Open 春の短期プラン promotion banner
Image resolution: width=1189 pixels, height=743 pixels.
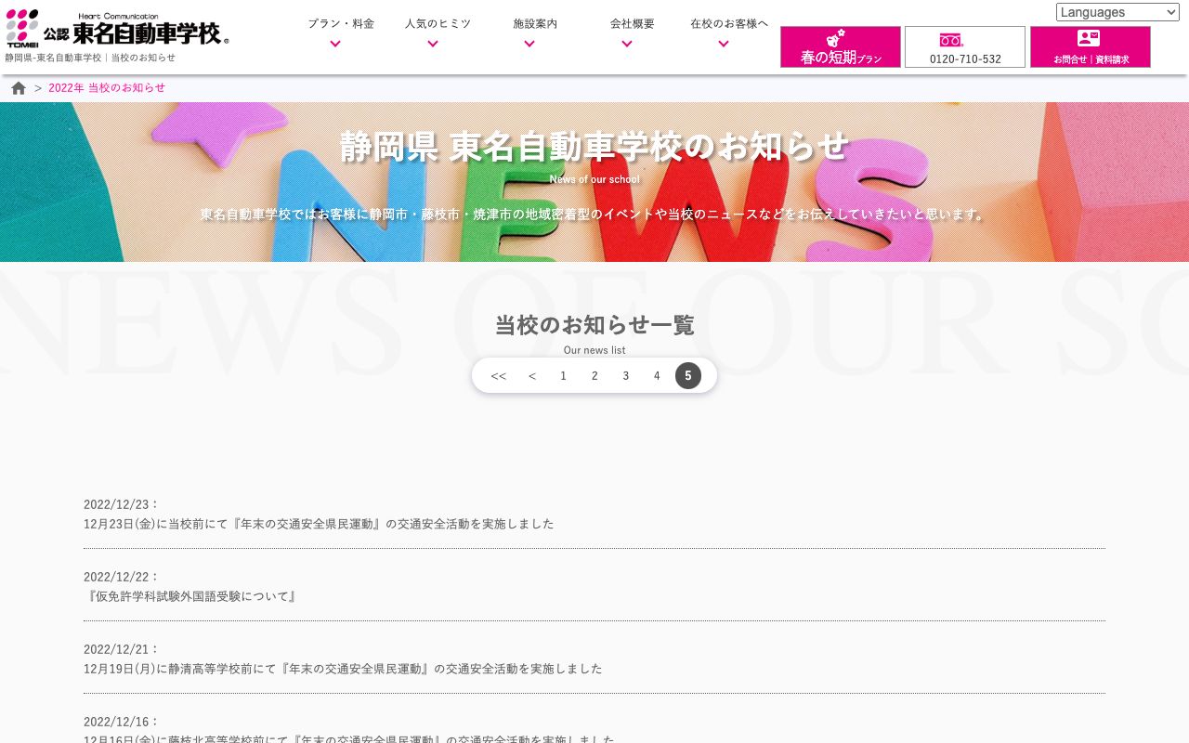[840, 46]
